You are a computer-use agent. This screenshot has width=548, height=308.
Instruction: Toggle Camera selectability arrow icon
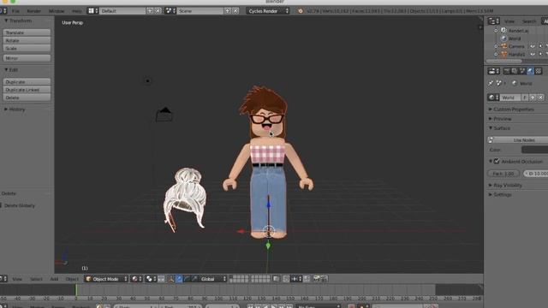pyautogui.click(x=540, y=46)
